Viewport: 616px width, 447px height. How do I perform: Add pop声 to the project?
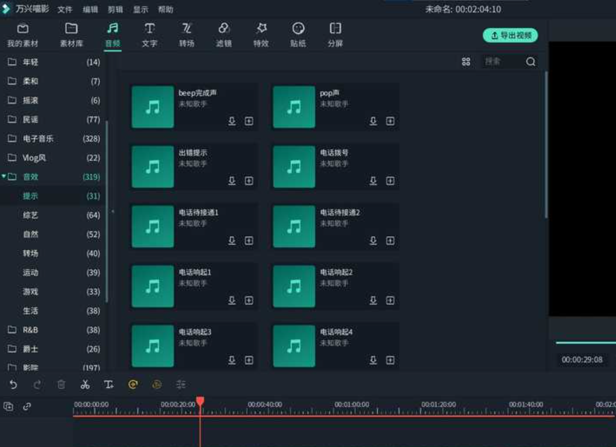point(390,121)
